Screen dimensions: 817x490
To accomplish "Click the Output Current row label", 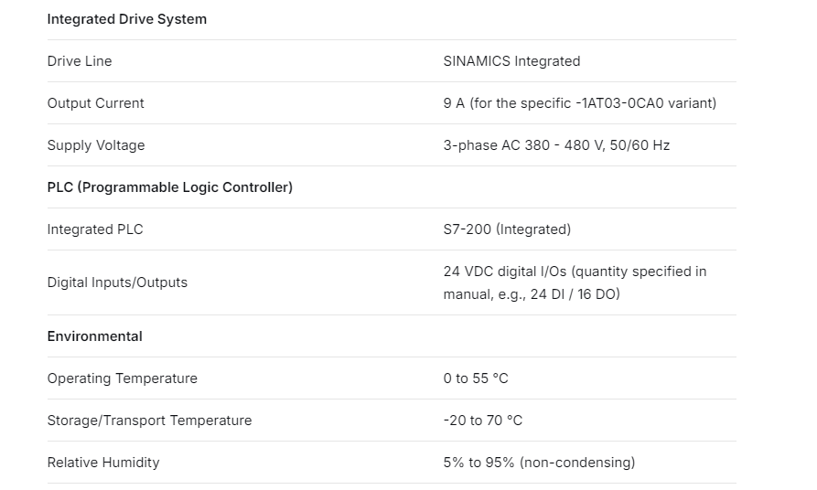I will click(96, 103).
